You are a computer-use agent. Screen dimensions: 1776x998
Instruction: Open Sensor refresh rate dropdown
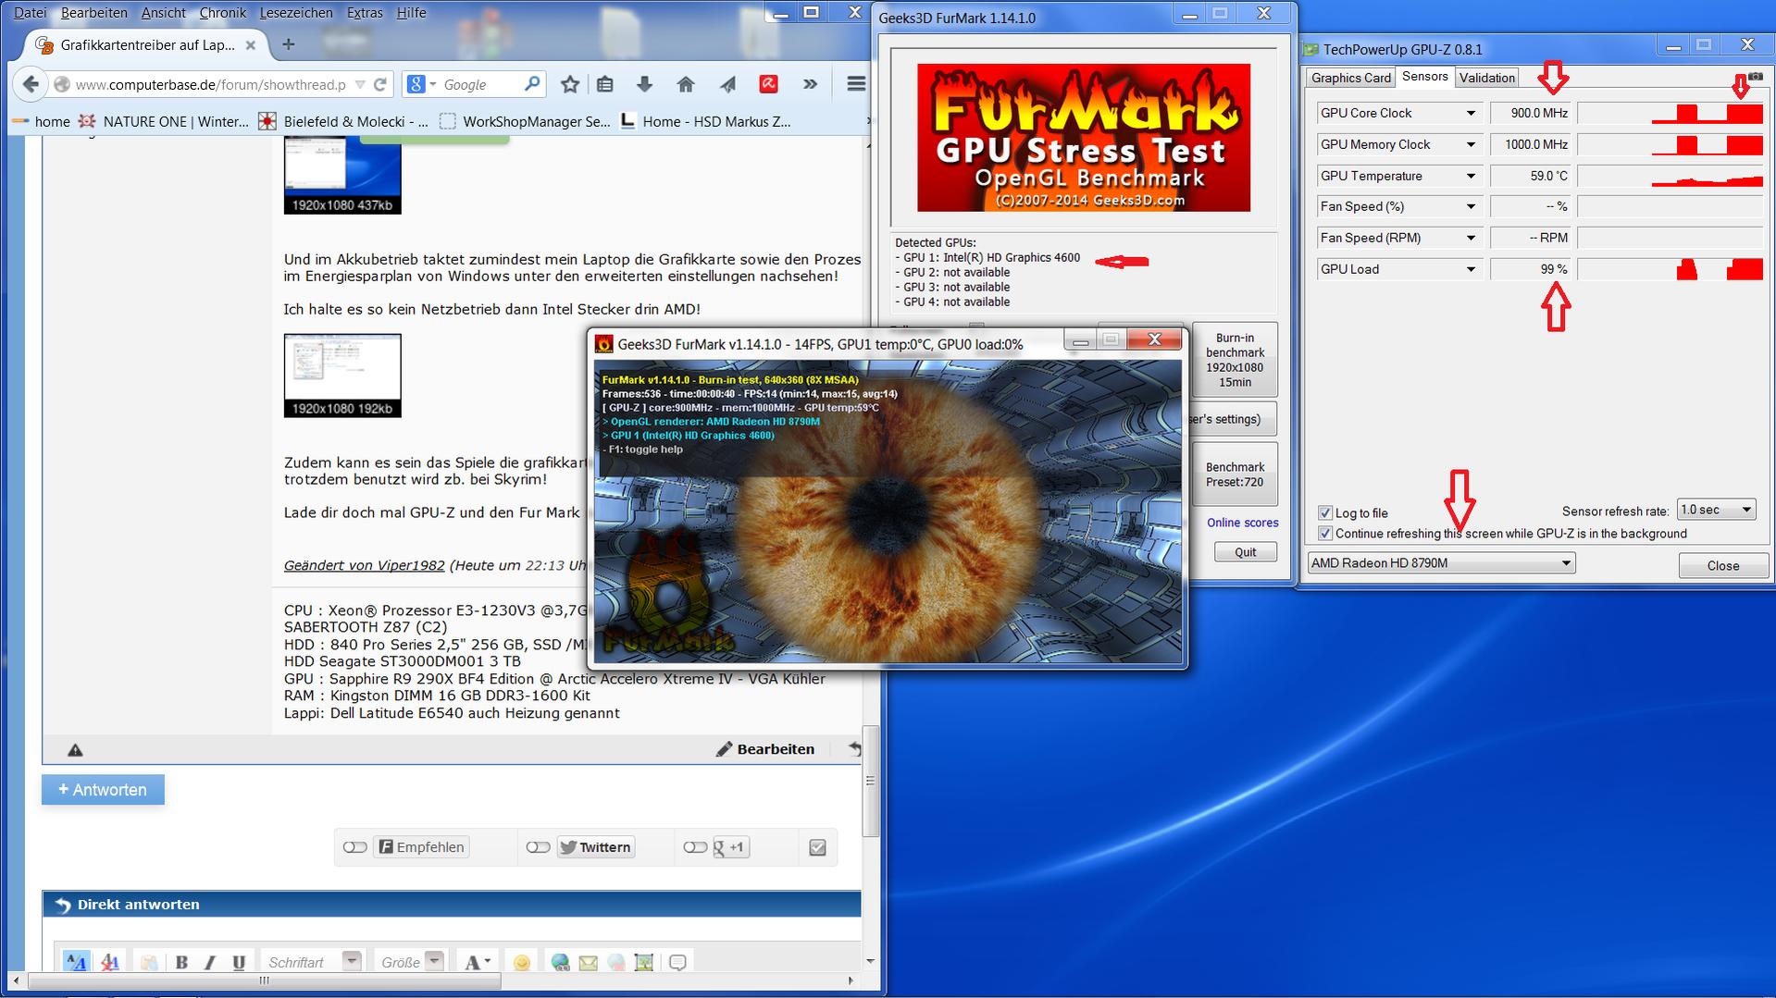(x=1716, y=510)
